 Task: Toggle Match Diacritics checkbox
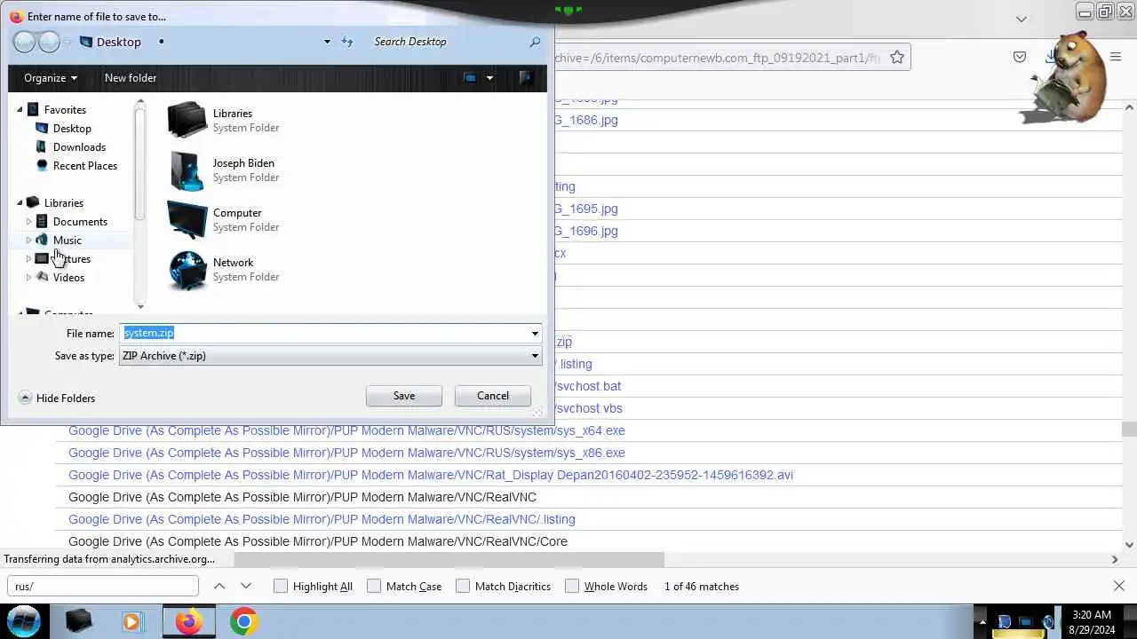coord(463,586)
